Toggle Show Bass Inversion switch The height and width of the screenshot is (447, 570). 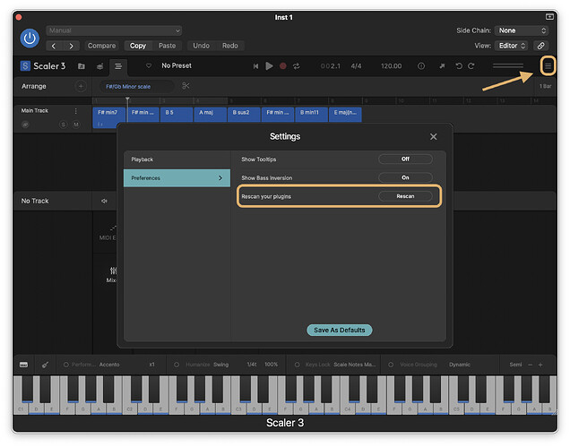click(405, 177)
